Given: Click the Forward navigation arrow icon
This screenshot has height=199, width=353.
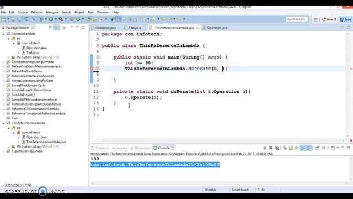Looking at the screenshot, I should 179,19.
